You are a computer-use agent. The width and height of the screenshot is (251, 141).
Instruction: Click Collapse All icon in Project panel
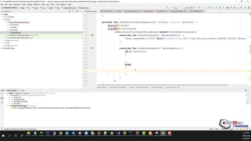pyautogui.click(x=73, y=11)
